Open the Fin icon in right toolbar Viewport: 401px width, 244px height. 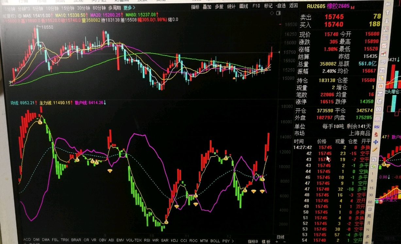click(x=382, y=70)
